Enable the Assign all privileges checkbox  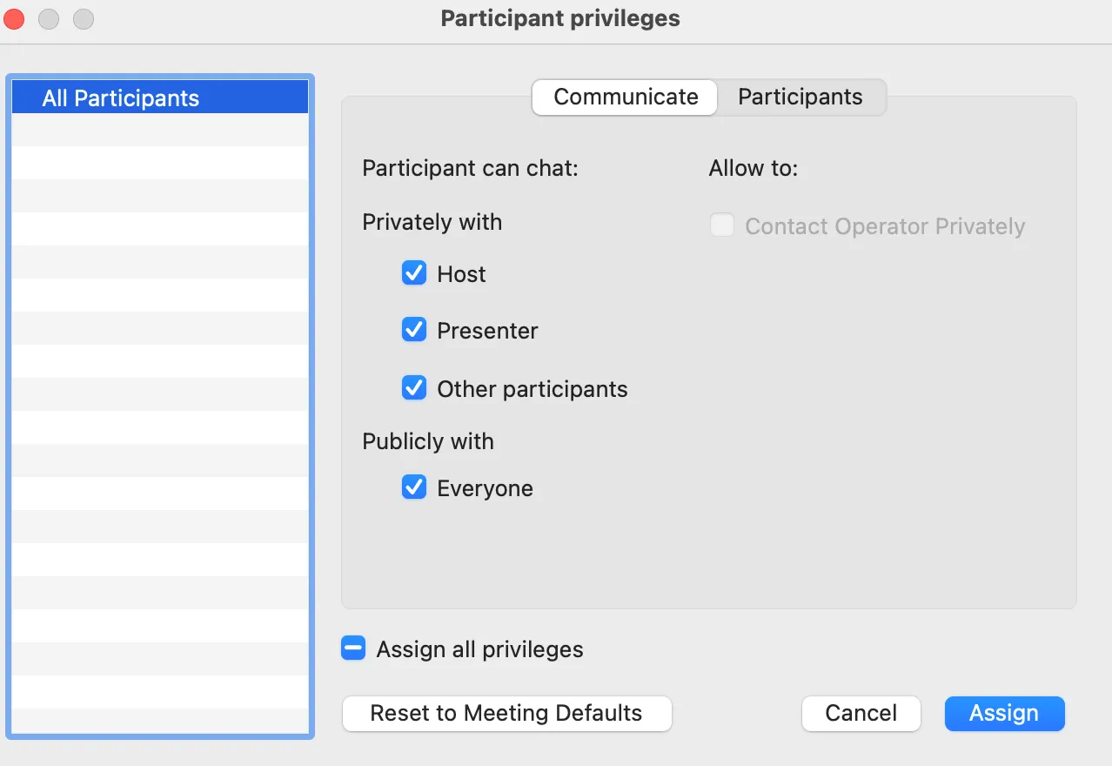tap(353, 649)
